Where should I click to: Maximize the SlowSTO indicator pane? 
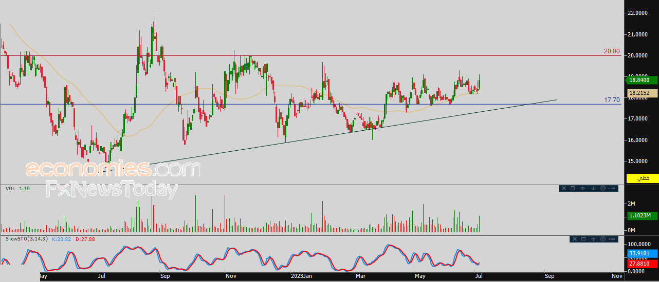tap(583, 239)
